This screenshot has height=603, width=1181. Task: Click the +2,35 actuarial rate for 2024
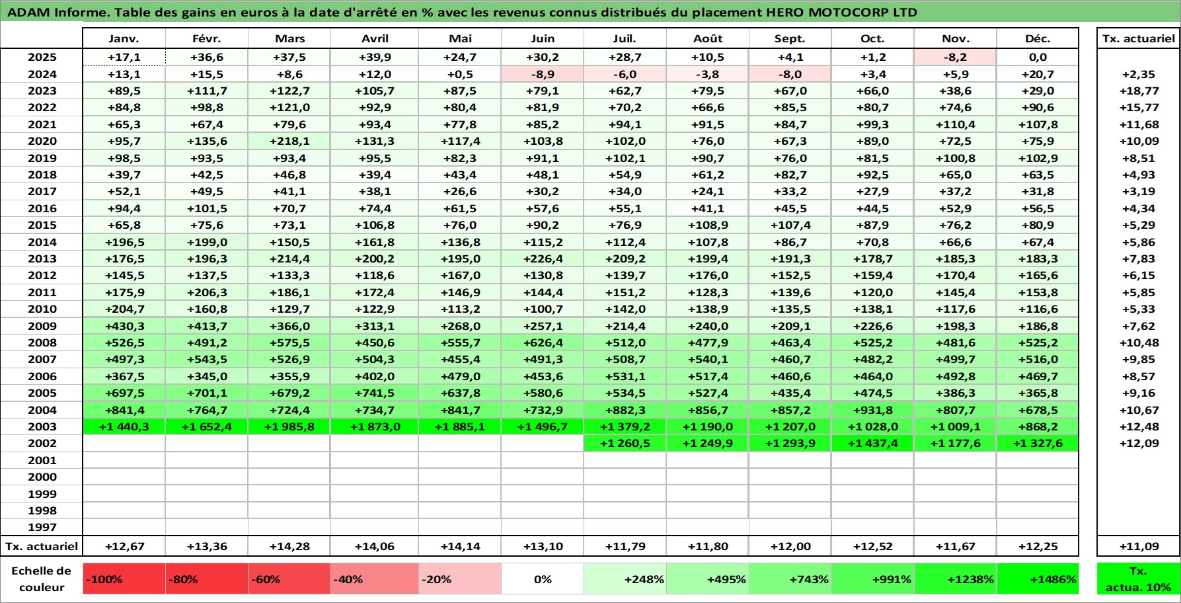click(x=1139, y=74)
